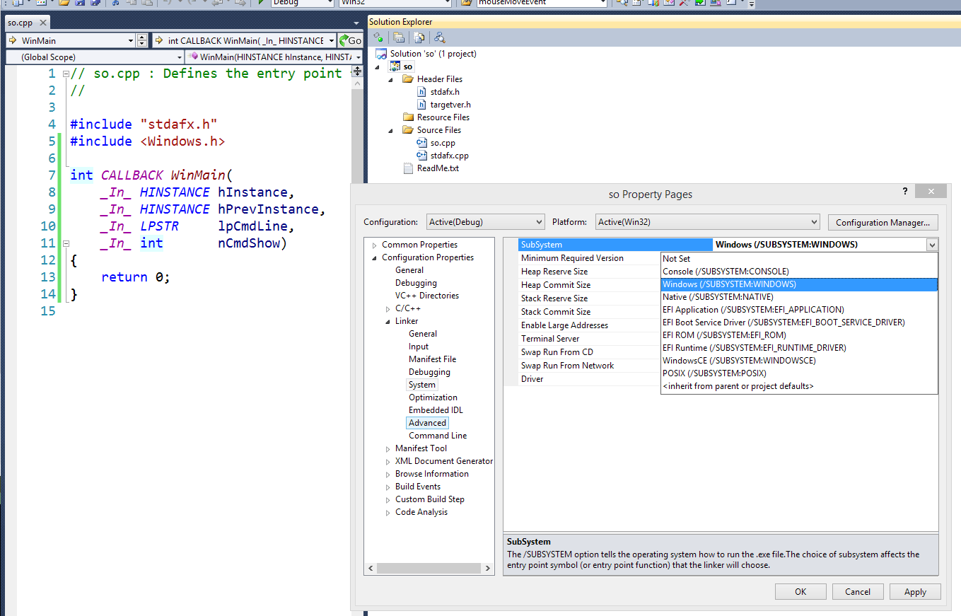Click the stepper beside the WinMain dropdown
The height and width of the screenshot is (616, 961).
pos(142,41)
